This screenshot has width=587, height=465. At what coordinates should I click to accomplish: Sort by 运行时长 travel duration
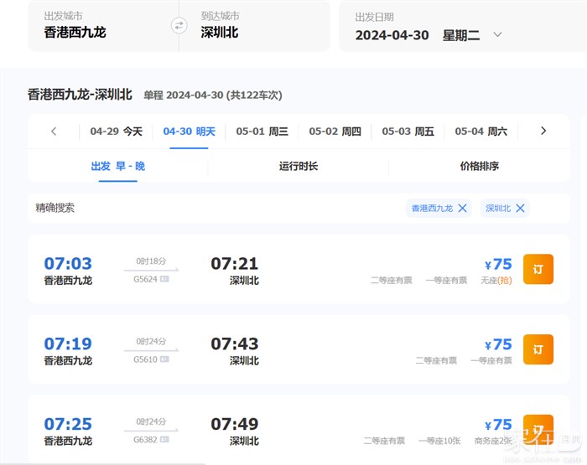point(298,166)
